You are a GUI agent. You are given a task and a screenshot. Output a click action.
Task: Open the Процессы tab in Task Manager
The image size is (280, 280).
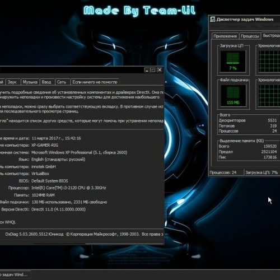(250, 36)
